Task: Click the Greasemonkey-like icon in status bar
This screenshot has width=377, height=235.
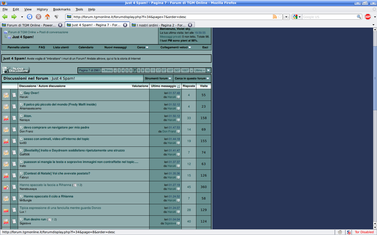Action: pyautogui.click(x=340, y=232)
